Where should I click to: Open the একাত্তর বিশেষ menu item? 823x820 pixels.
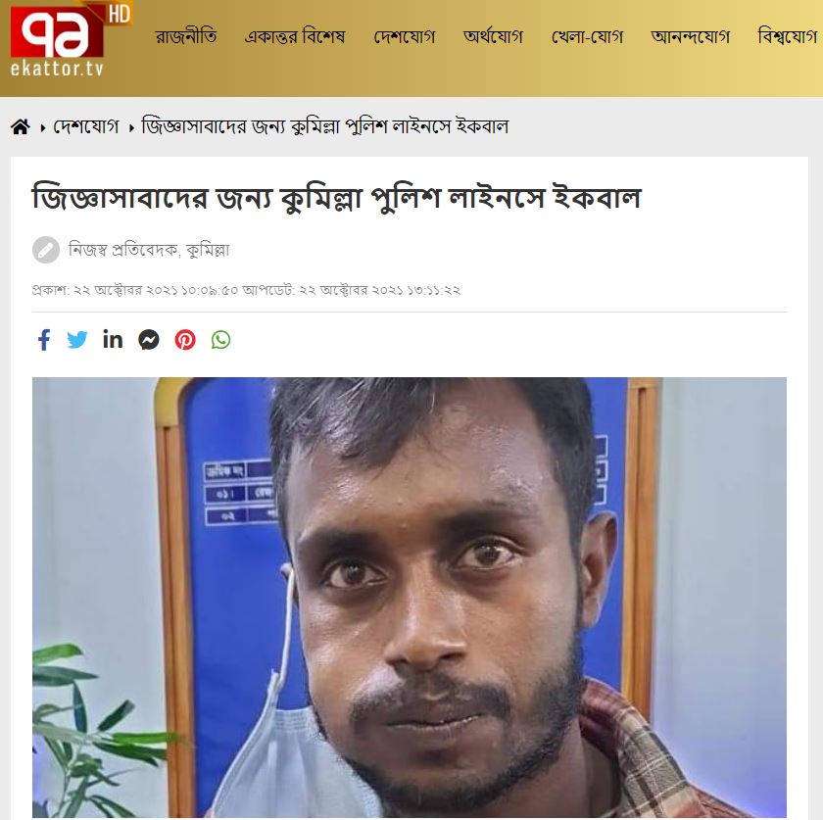tap(295, 37)
